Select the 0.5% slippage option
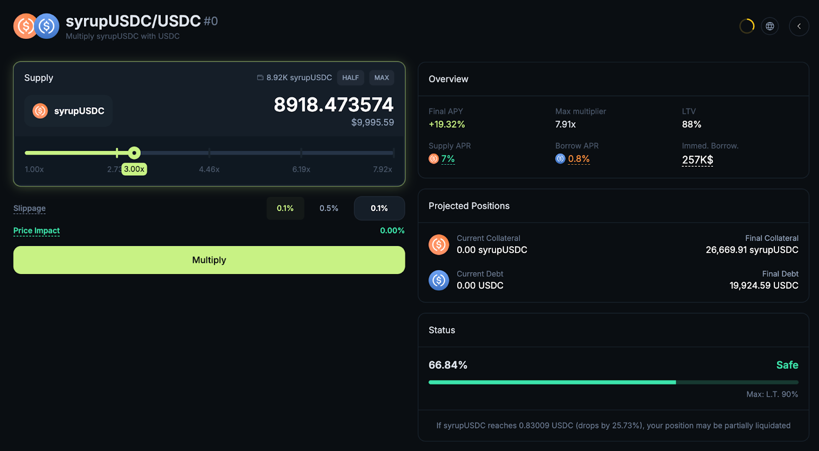 329,208
